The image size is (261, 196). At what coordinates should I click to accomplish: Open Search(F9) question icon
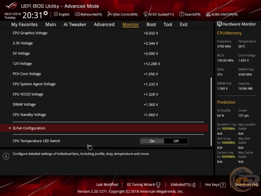pyautogui.click(x=181, y=14)
